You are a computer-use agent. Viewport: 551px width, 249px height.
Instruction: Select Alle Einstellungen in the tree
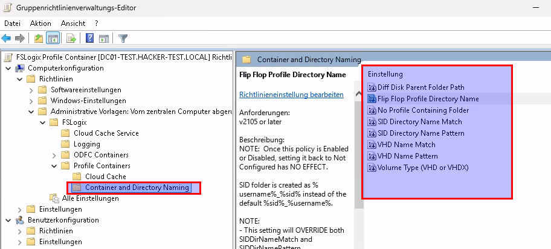86,198
